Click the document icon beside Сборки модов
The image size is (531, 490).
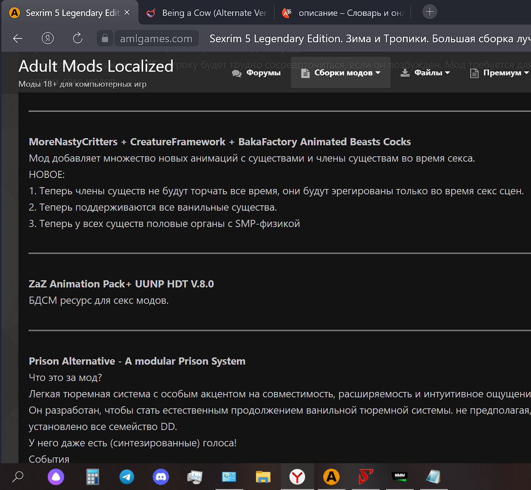tap(305, 73)
